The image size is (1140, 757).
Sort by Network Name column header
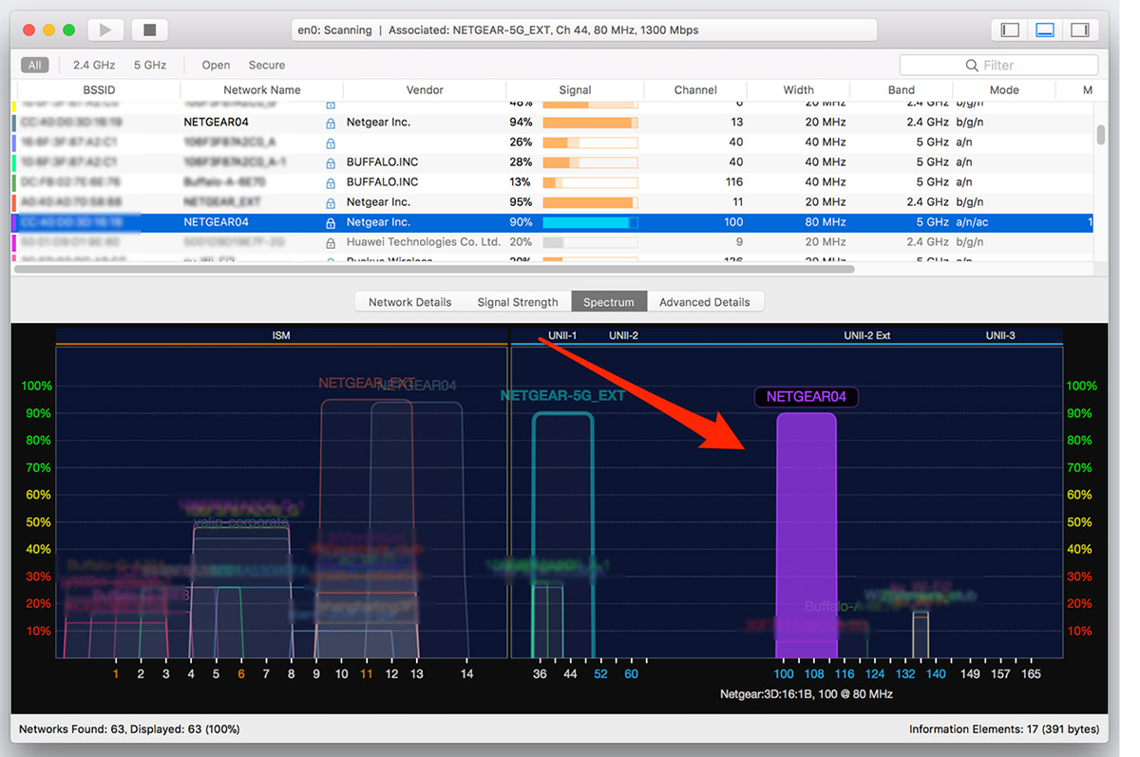261,90
